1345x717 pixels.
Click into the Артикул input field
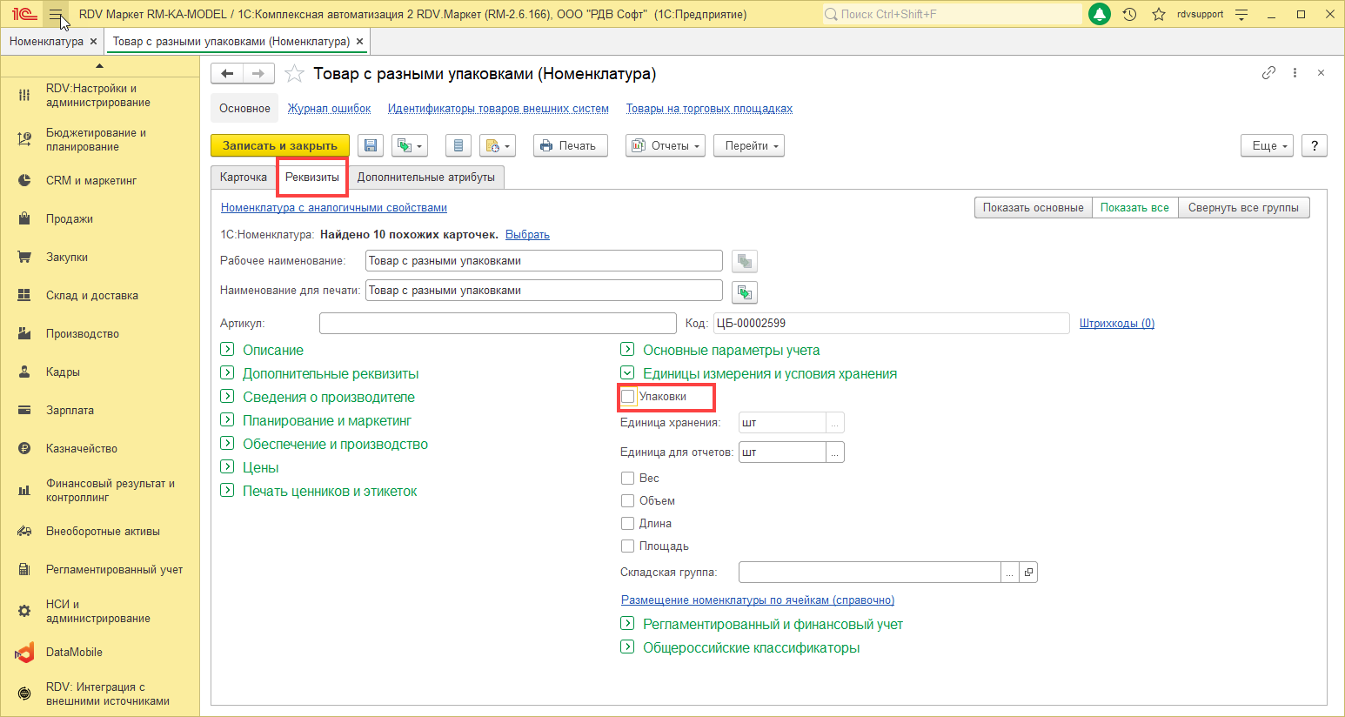[497, 323]
